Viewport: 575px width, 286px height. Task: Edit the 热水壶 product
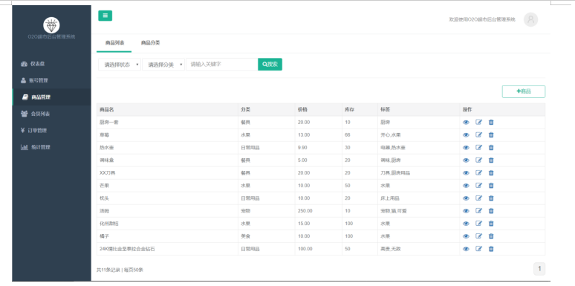[478, 147]
